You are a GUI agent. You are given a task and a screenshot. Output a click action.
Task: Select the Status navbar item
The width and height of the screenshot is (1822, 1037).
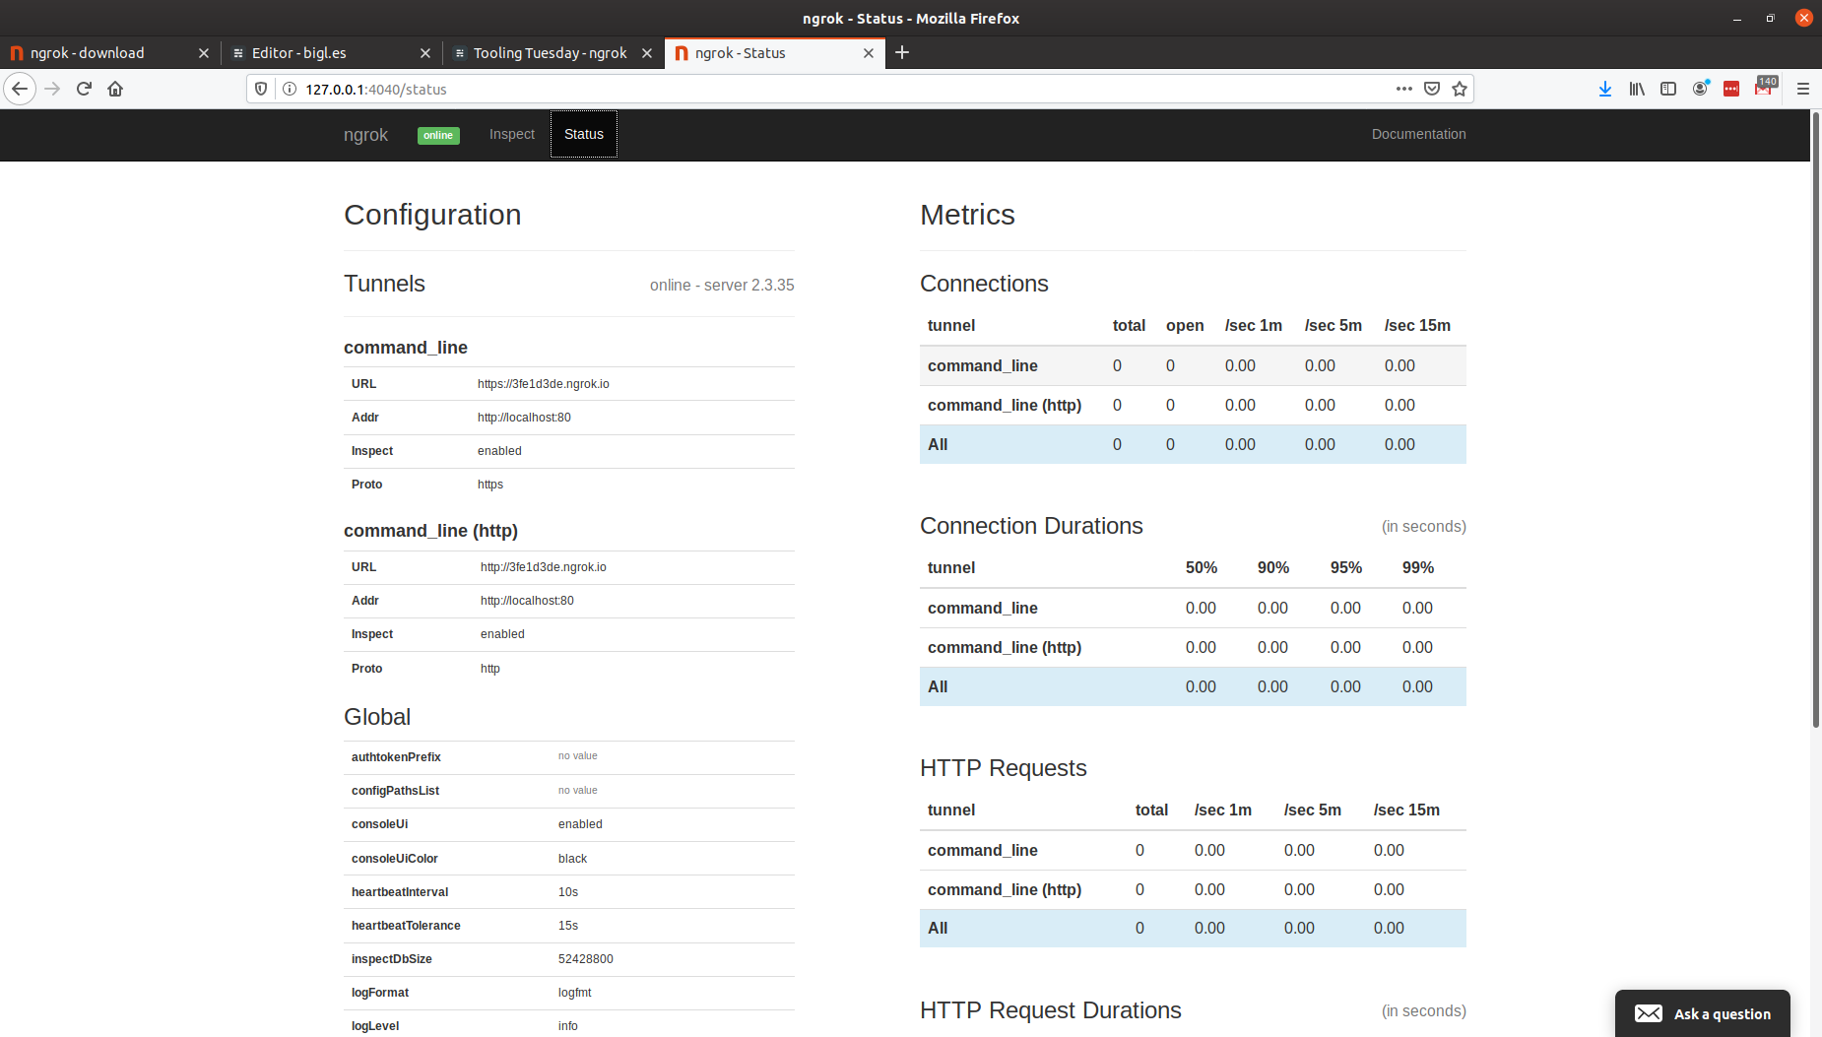click(x=584, y=134)
